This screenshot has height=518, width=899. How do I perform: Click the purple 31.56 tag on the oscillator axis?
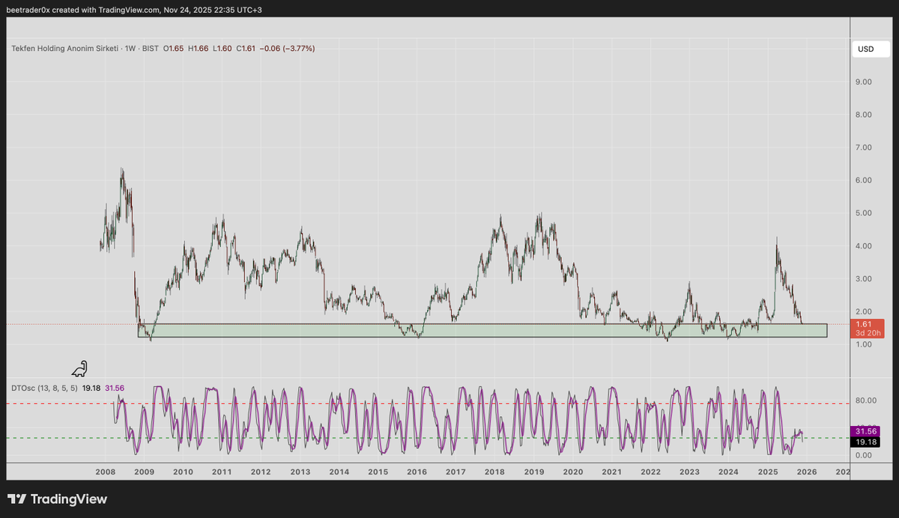[x=866, y=432]
